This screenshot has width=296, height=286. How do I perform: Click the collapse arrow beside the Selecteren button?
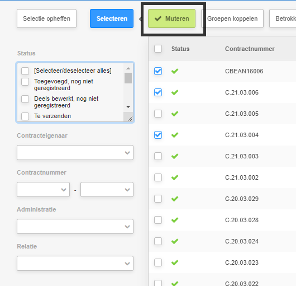point(140,19)
